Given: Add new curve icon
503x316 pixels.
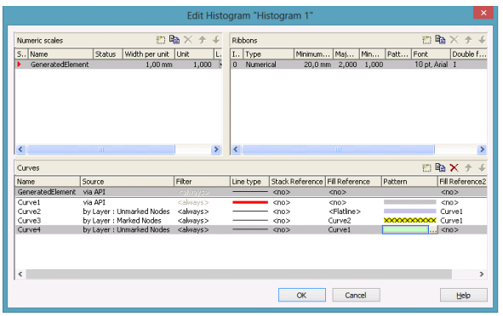Looking at the screenshot, I should point(426,167).
